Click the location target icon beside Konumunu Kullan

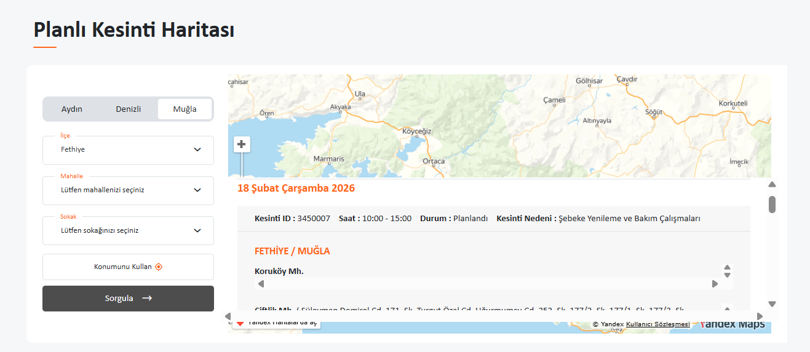pyautogui.click(x=159, y=267)
